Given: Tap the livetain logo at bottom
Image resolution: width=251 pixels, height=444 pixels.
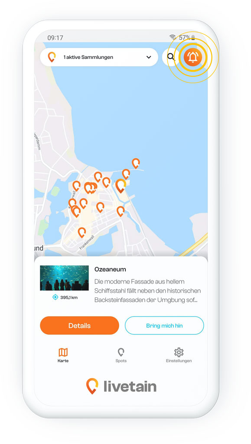Looking at the screenshot, I should [x=121, y=386].
